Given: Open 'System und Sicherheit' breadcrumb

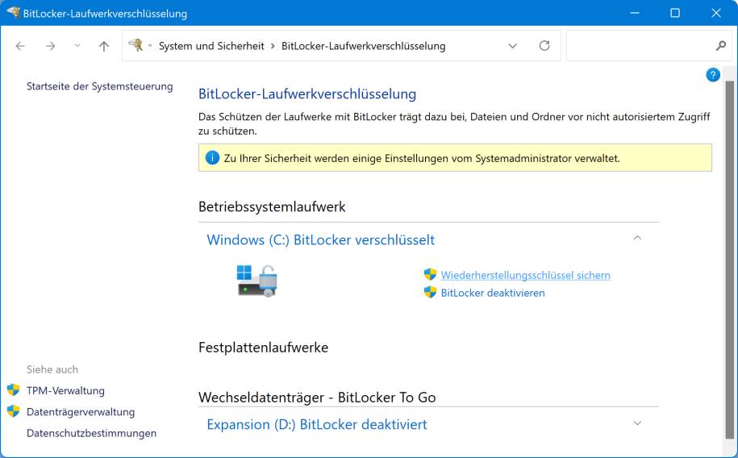Looking at the screenshot, I should [211, 46].
